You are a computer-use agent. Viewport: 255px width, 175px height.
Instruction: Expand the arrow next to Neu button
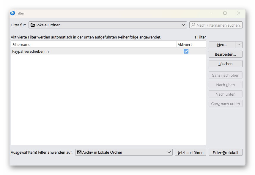[x=239, y=45]
